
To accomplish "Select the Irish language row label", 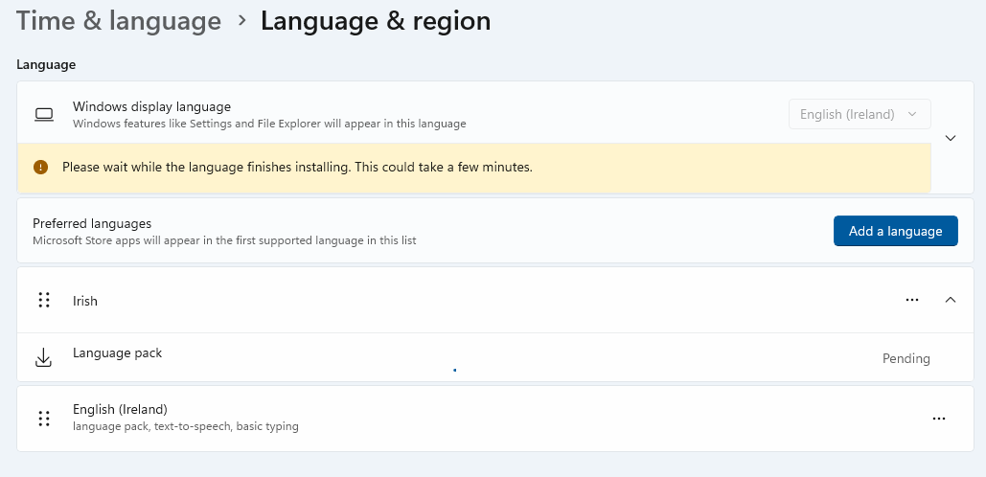I will coord(85,301).
